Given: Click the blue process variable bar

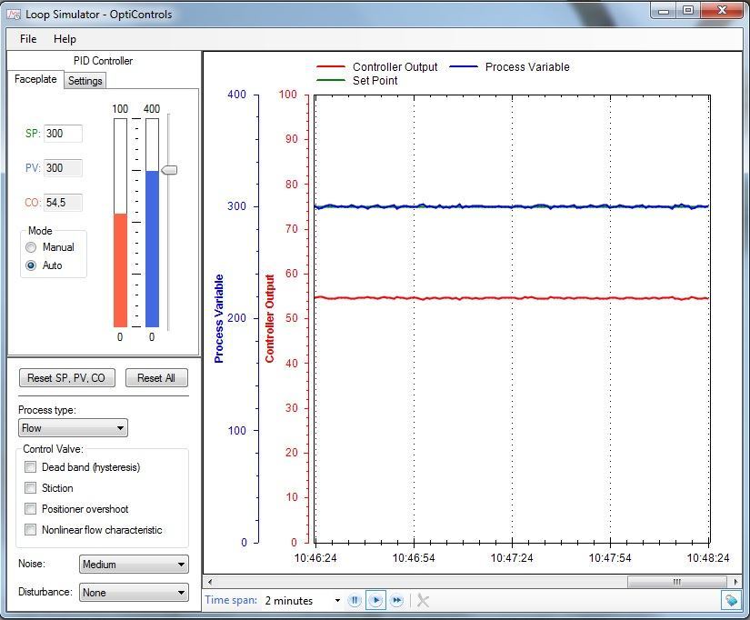Looking at the screenshot, I should click(x=152, y=249).
